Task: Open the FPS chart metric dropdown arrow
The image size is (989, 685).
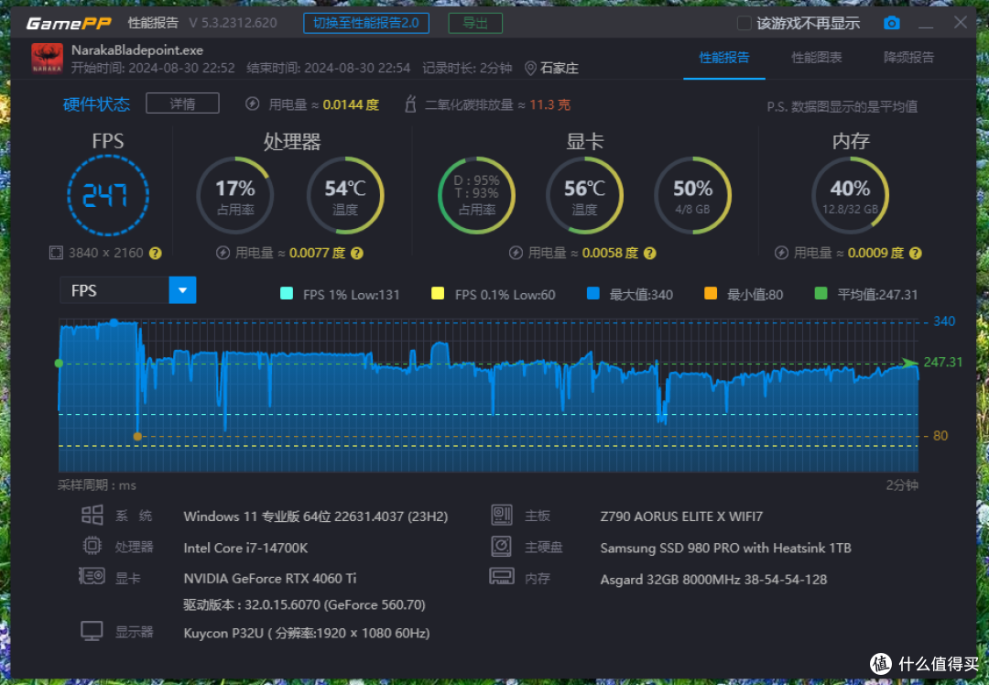Action: [183, 290]
